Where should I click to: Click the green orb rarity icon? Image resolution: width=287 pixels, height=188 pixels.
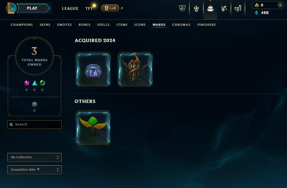pyautogui.click(x=42, y=83)
